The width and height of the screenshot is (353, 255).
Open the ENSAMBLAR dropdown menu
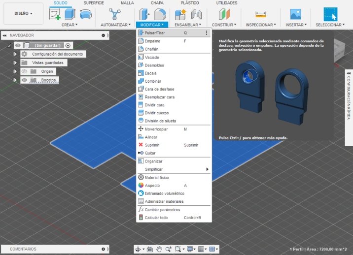[x=188, y=25]
